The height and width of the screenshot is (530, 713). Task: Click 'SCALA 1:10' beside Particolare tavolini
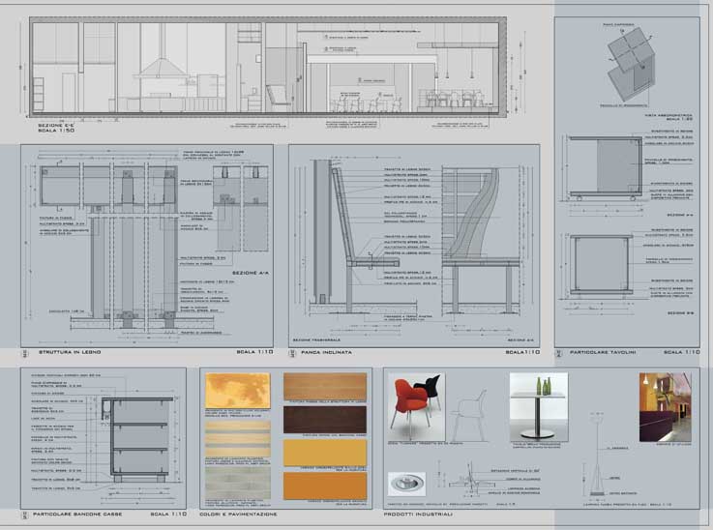[x=682, y=352]
